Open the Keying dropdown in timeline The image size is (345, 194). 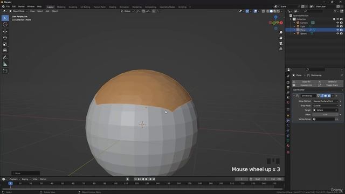(26, 179)
